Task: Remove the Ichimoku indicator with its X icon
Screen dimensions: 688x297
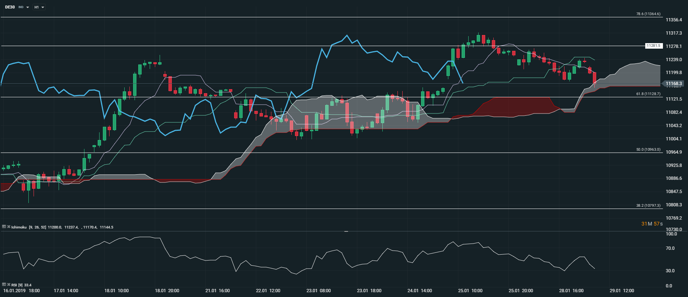Action: click(x=8, y=227)
